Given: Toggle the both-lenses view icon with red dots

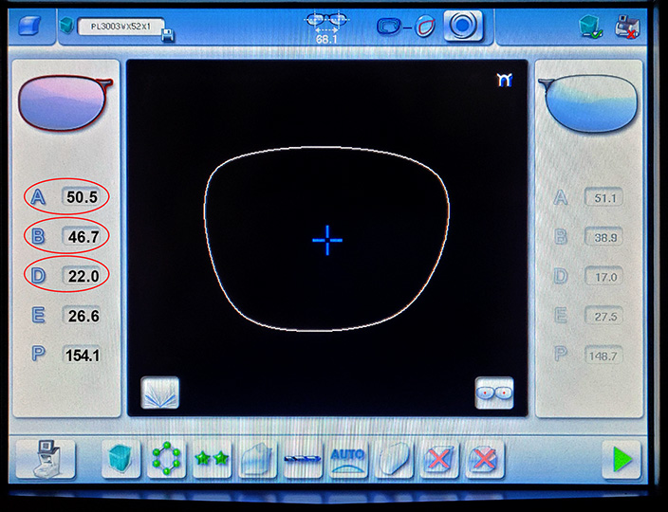Looking at the screenshot, I should pyautogui.click(x=494, y=393).
